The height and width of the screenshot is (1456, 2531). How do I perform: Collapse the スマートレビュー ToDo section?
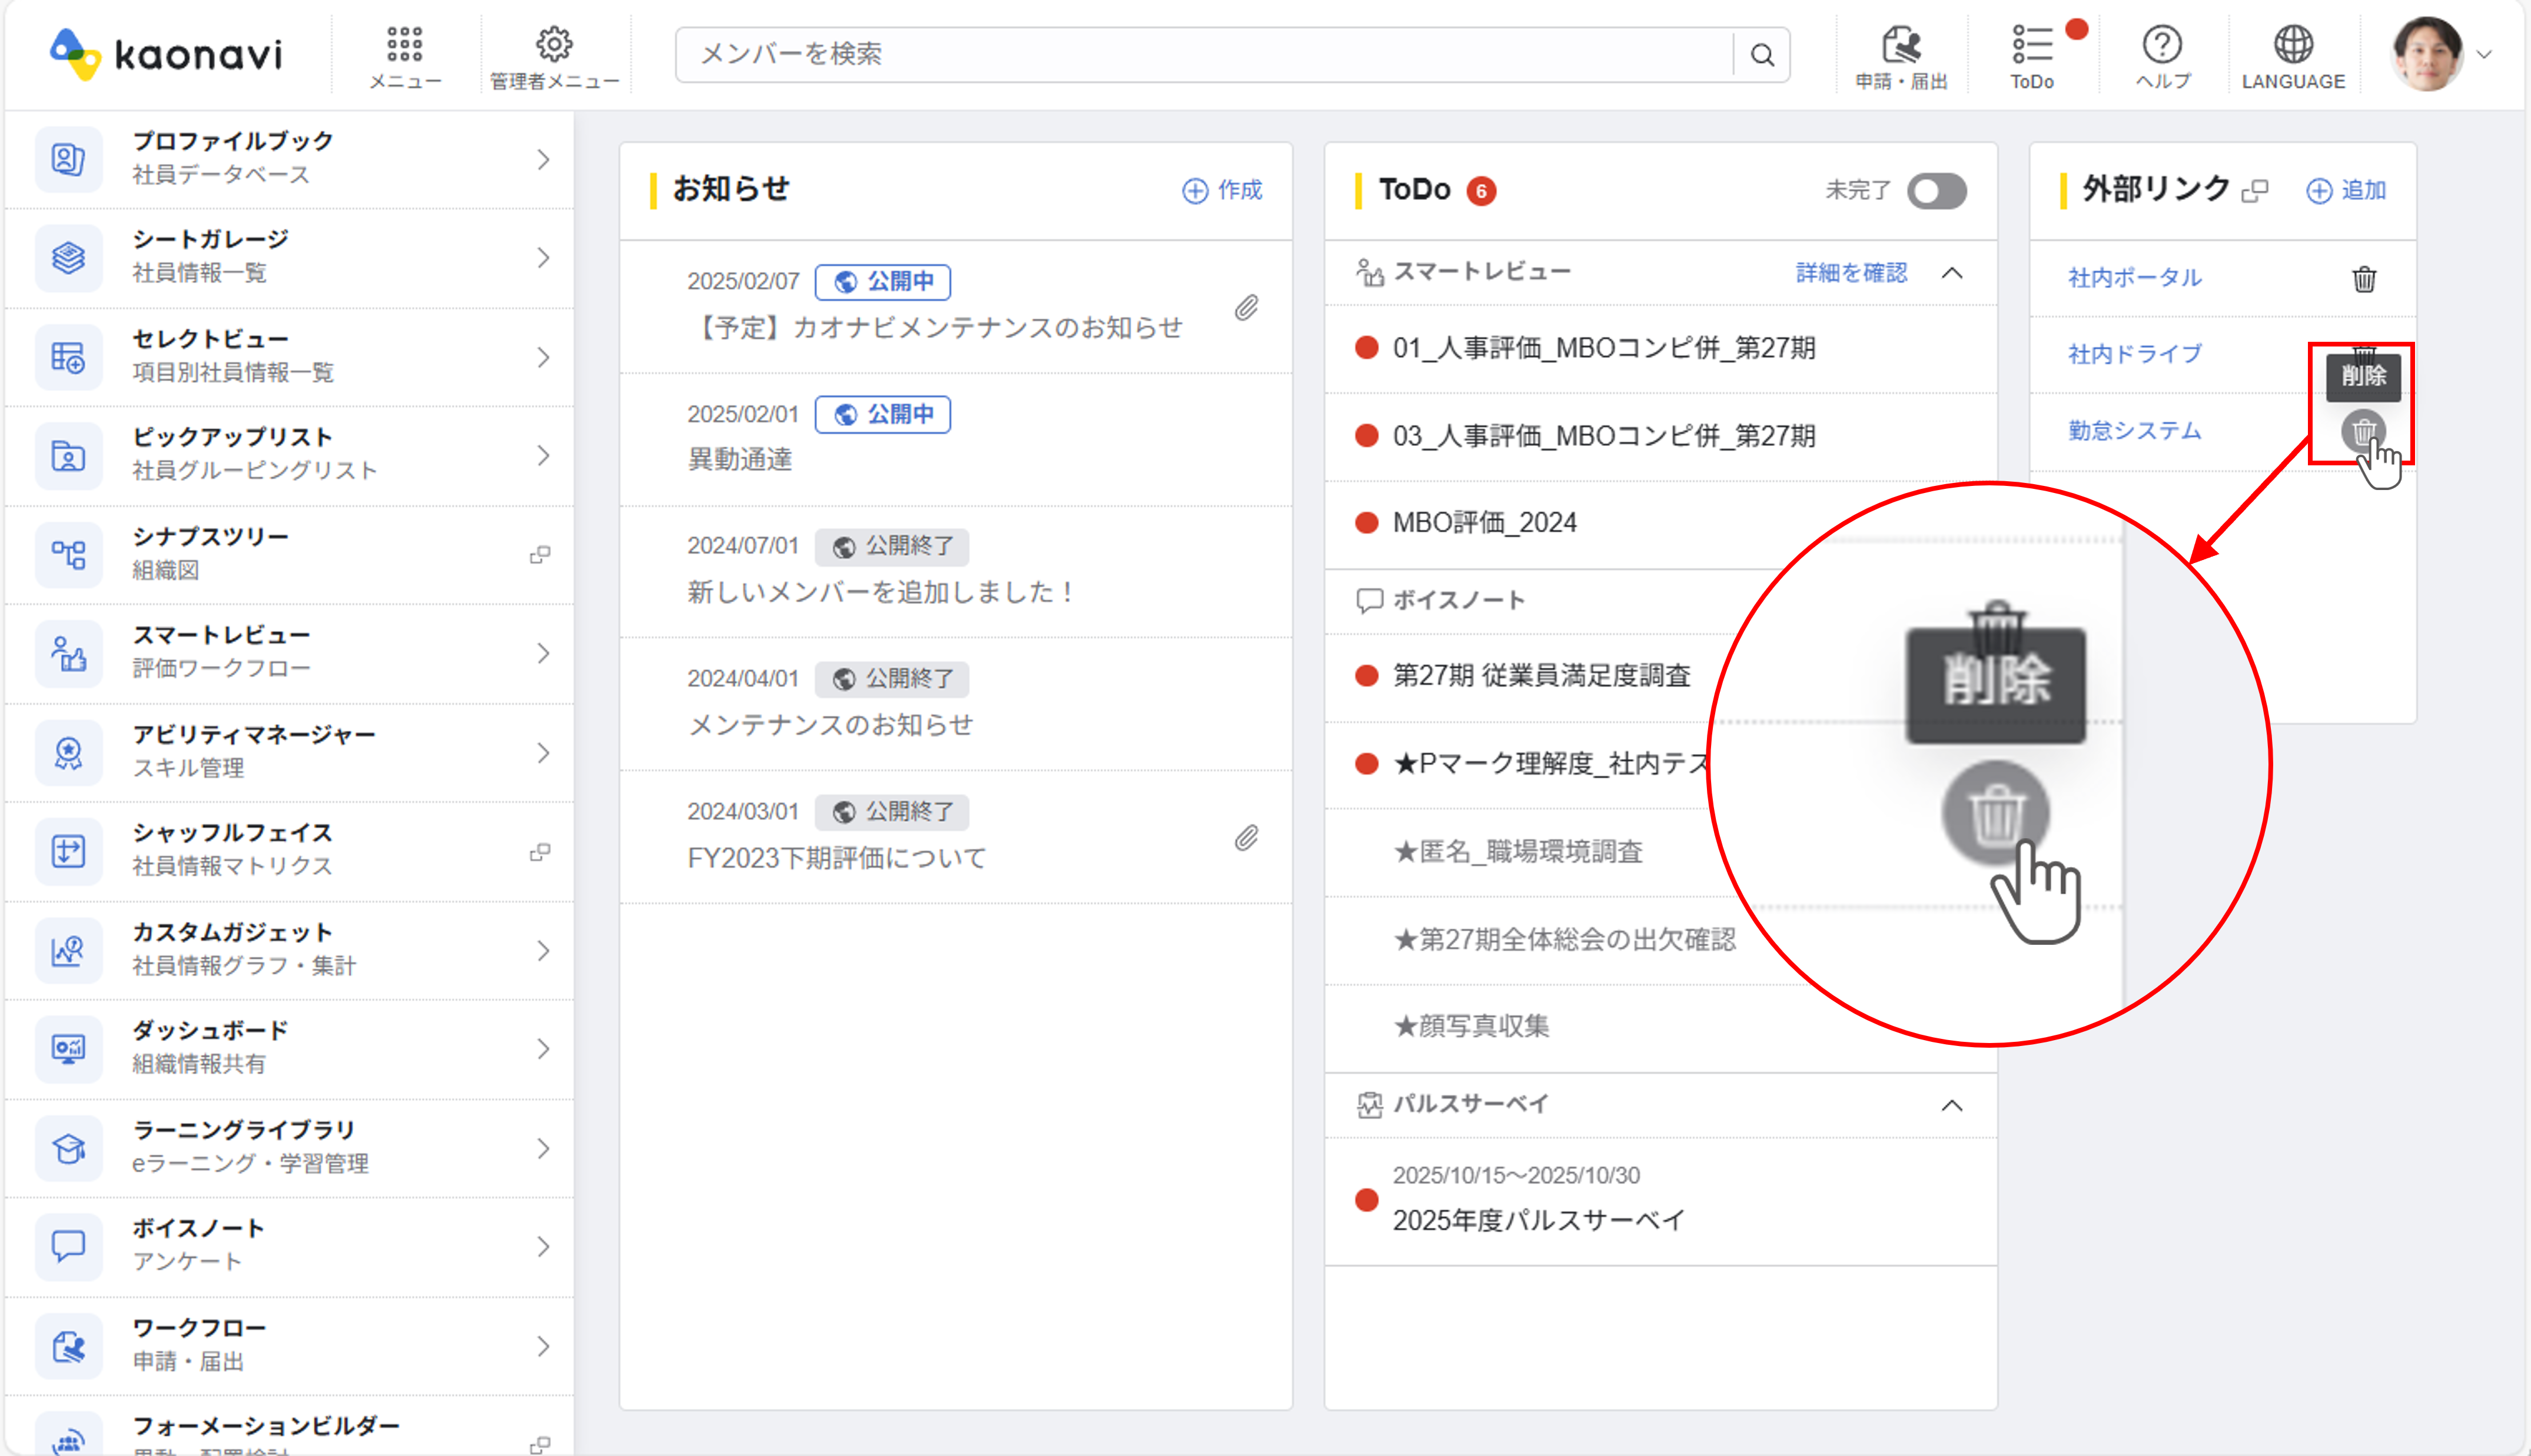1951,273
